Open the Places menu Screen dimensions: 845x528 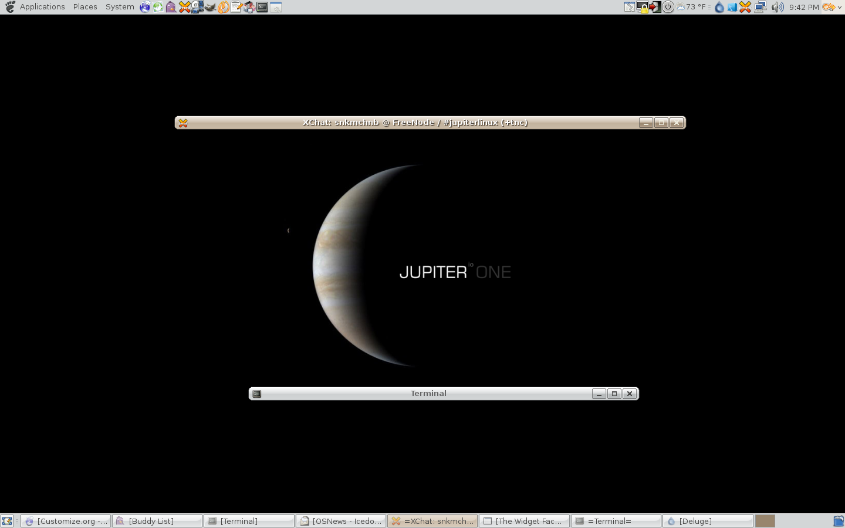coord(85,7)
